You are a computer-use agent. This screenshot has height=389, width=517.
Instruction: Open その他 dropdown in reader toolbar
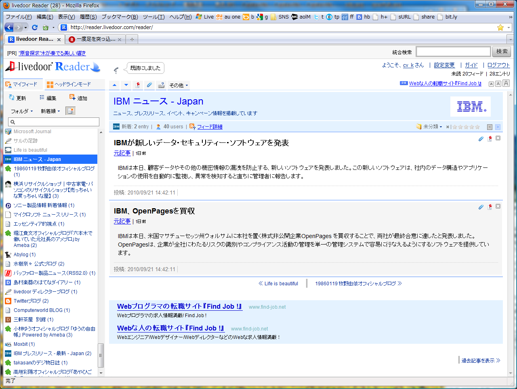(x=179, y=85)
